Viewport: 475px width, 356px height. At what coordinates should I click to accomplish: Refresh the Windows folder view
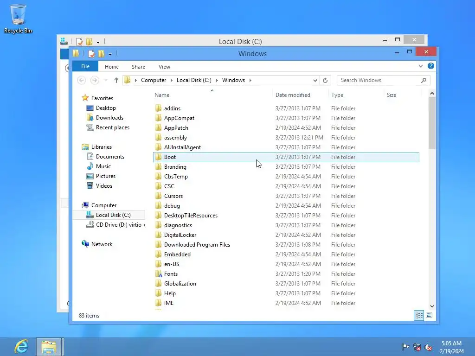tap(325, 80)
